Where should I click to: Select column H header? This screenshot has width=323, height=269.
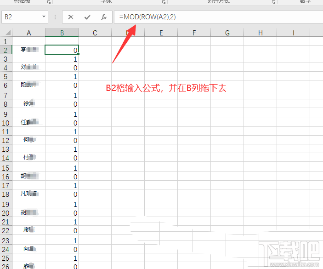tap(261, 33)
